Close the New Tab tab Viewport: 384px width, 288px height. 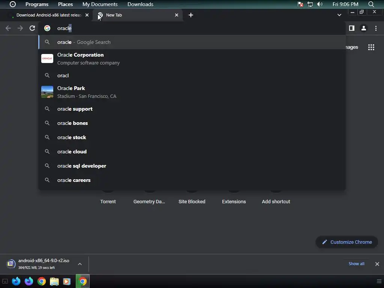pyautogui.click(x=177, y=15)
